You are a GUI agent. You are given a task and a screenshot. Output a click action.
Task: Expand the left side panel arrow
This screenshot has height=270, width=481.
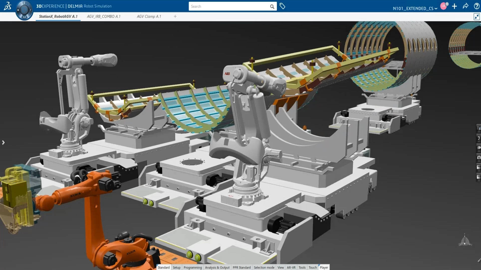(3, 142)
